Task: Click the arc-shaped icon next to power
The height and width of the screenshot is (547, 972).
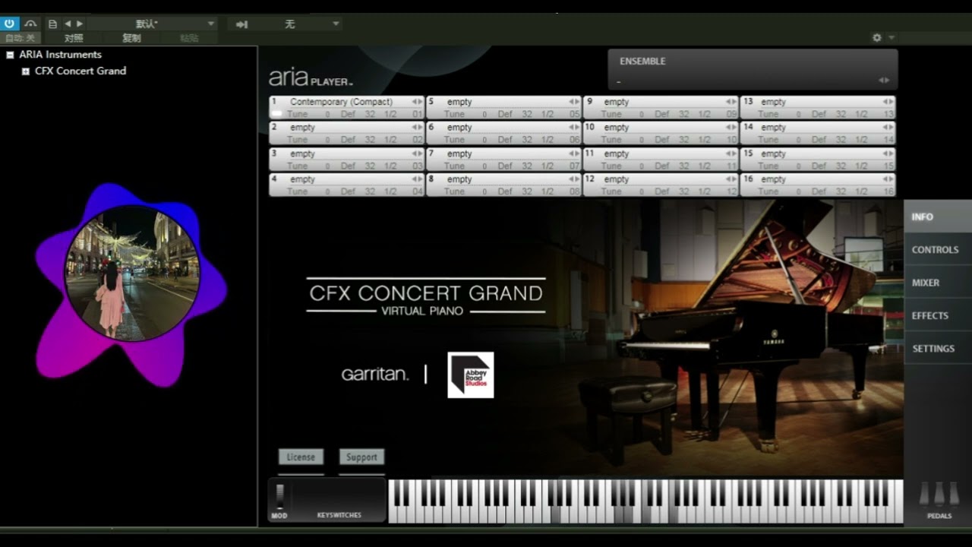Action: (x=30, y=24)
